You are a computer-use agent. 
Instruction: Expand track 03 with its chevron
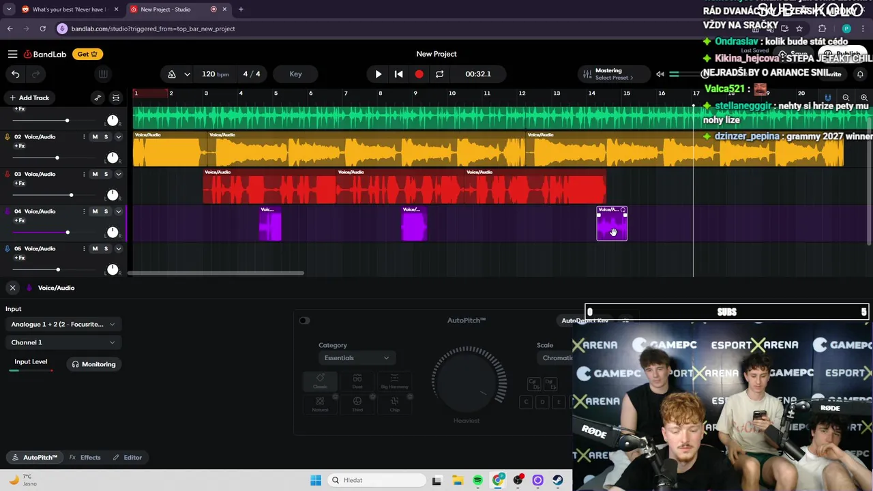tap(118, 174)
